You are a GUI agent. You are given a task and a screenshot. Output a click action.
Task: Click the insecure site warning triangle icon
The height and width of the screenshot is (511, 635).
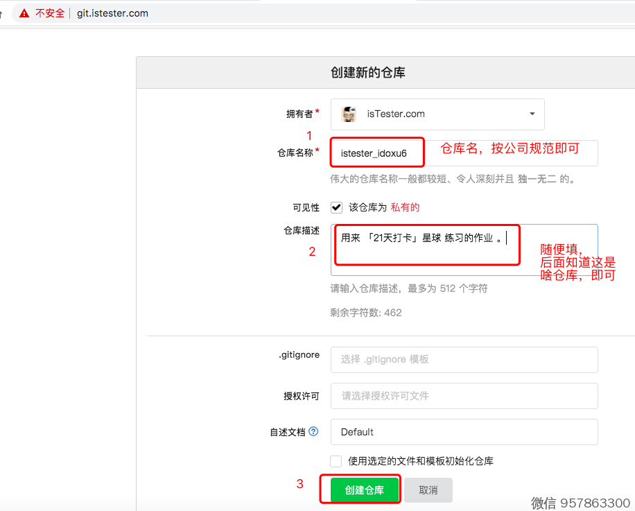(24, 13)
